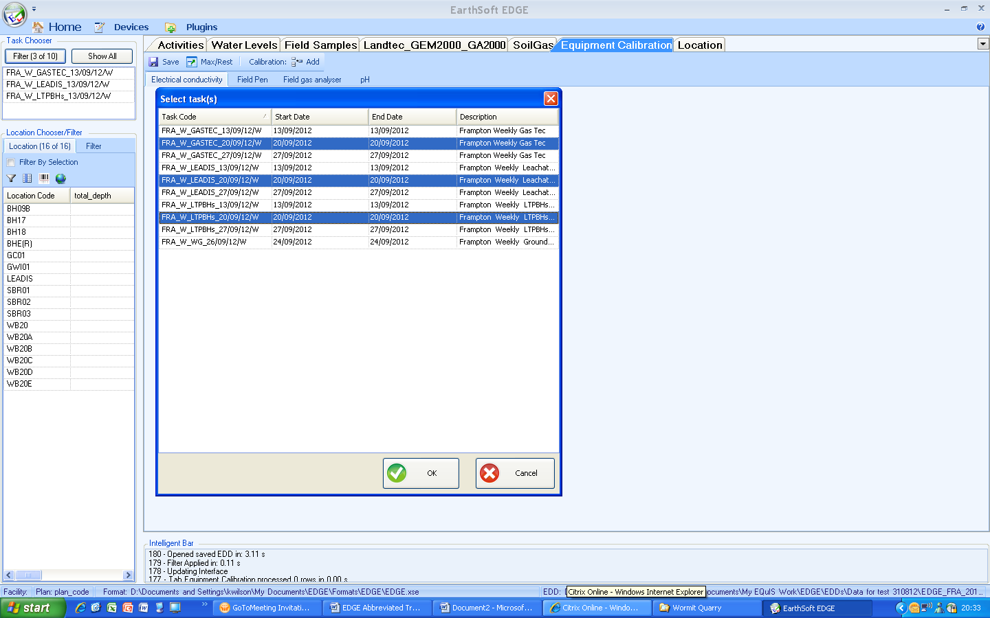The height and width of the screenshot is (618, 990).
Task: Open the EarthSoft EDGE application orb menu
Action: coord(14,14)
